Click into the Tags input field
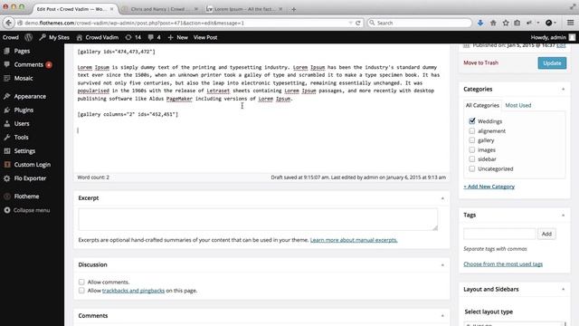The width and height of the screenshot is (579, 326). pyautogui.click(x=499, y=234)
